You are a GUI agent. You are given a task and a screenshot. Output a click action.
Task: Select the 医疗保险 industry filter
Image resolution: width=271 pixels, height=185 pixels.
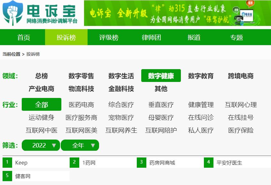tap(241, 130)
